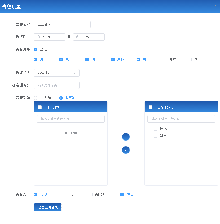Click the filter input in 已选择部门 panel
Screen dimensions: 220x224
tap(181, 119)
